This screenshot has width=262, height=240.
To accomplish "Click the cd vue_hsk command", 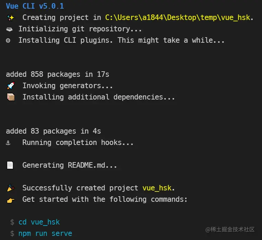I will click(39, 222).
